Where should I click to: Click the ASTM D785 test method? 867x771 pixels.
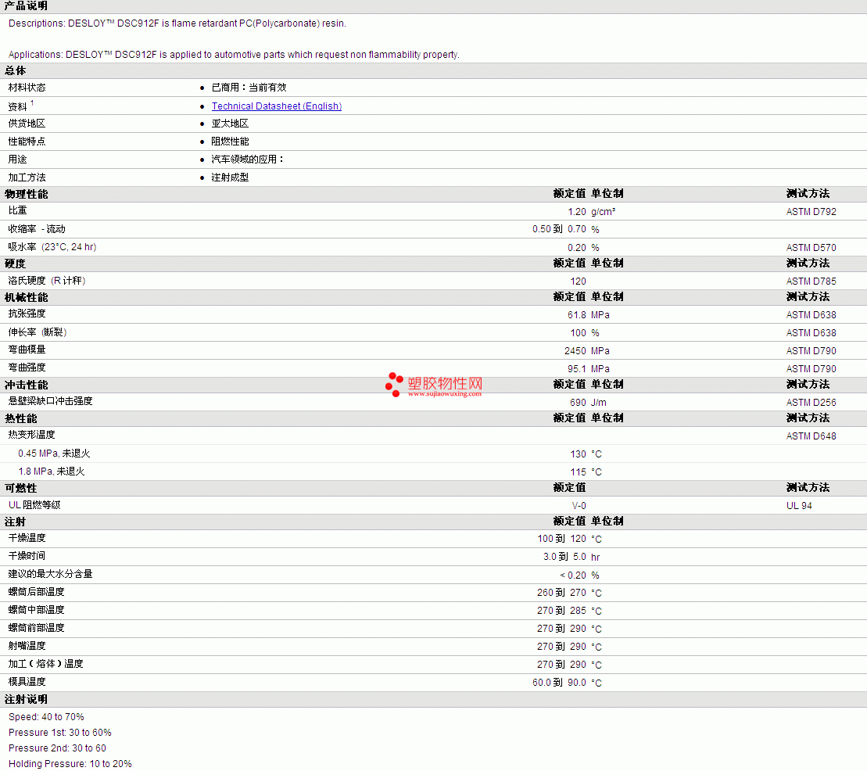811,282
